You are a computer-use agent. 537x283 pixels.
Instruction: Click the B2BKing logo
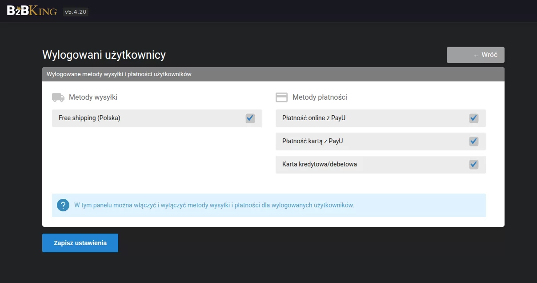tap(32, 11)
